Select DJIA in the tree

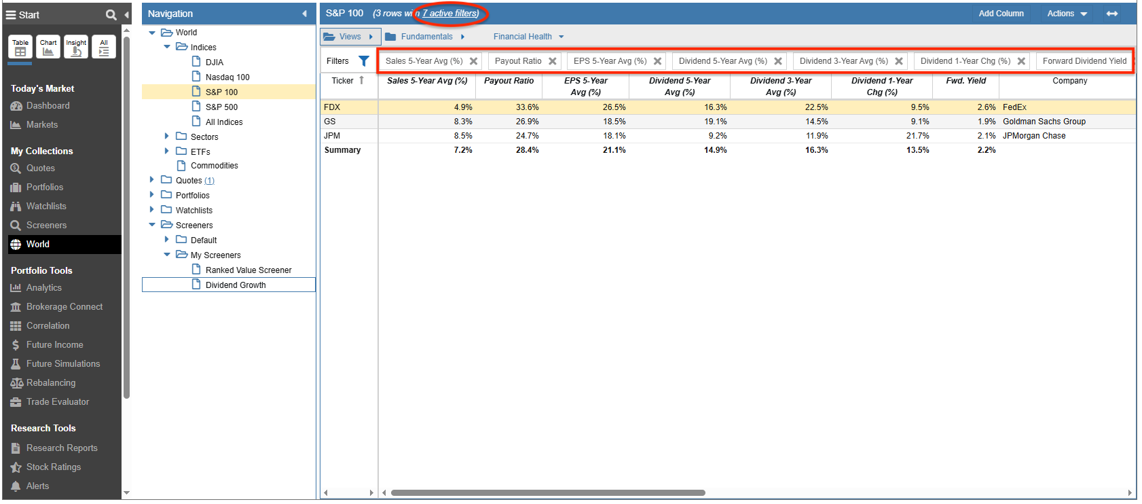point(215,62)
